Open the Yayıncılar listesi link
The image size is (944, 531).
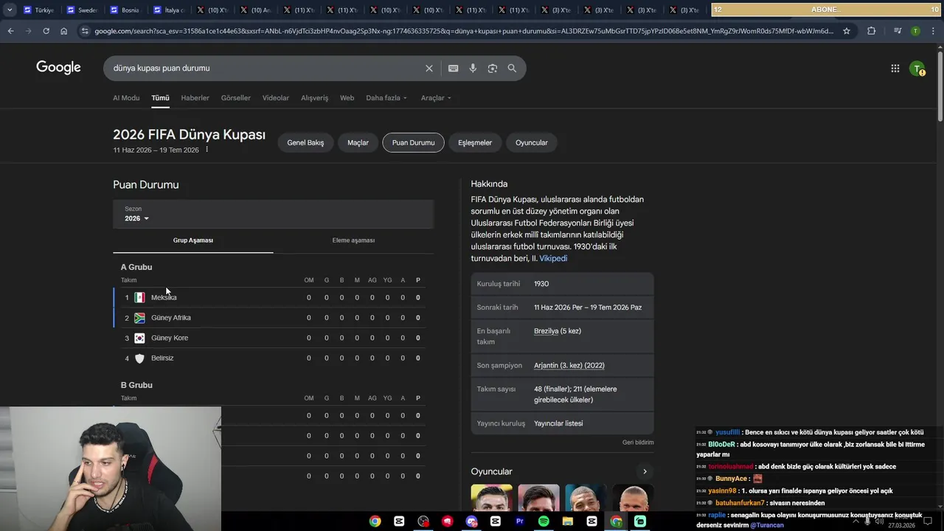tap(558, 423)
